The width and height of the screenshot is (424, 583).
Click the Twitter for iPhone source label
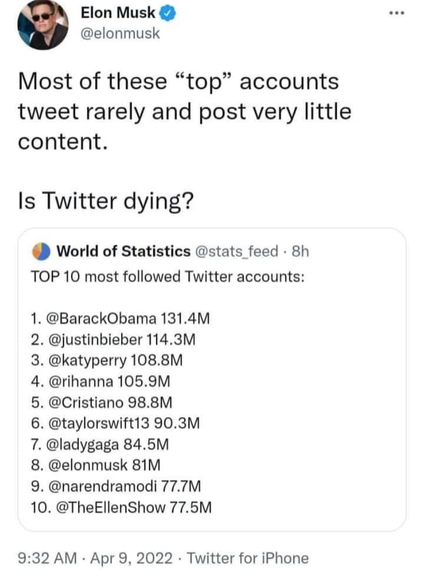pyautogui.click(x=248, y=557)
